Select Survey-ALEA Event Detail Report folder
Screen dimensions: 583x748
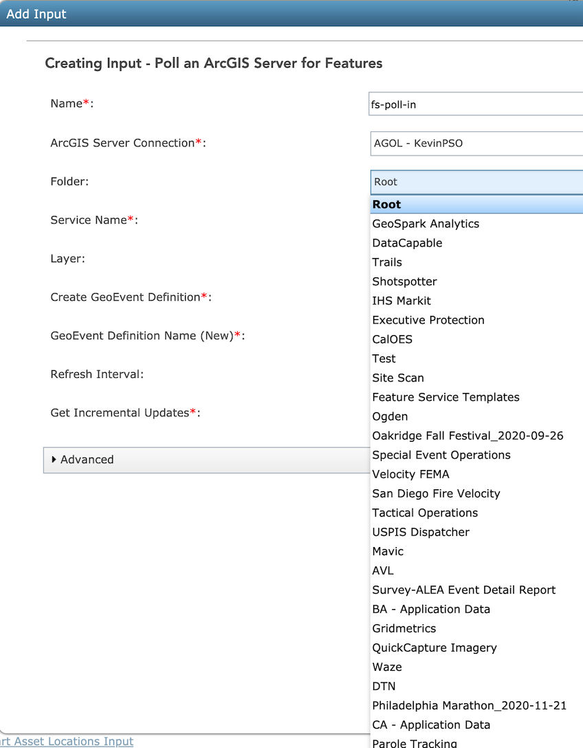pos(476,590)
